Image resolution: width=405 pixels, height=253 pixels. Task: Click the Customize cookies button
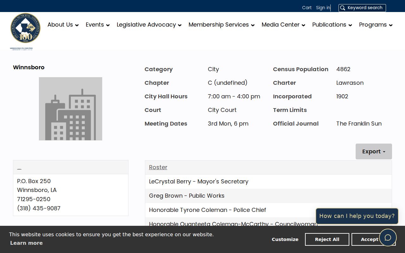click(x=285, y=239)
